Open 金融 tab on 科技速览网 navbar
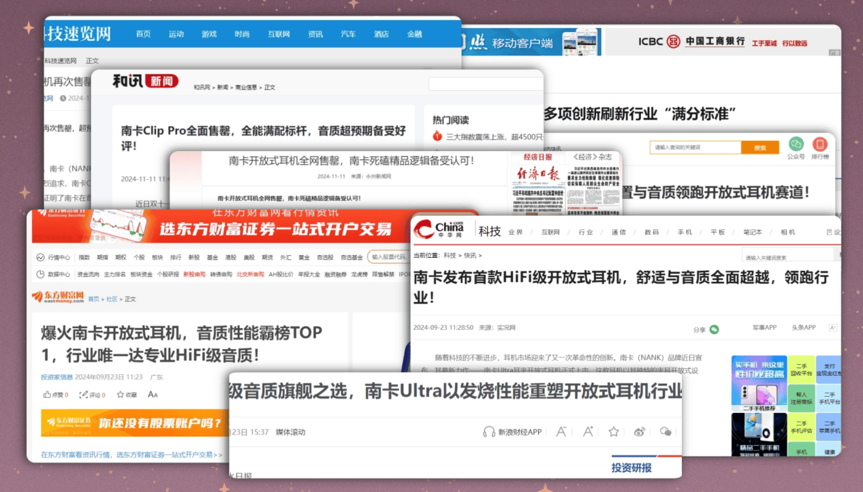Screen dimensions: 863x492 pyautogui.click(x=414, y=34)
